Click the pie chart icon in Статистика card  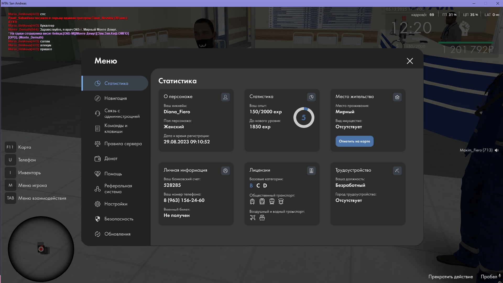[x=311, y=97]
